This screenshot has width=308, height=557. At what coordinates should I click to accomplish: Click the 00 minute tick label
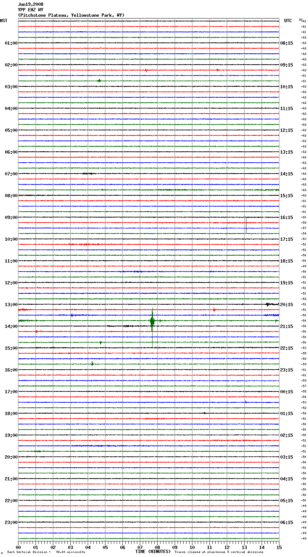(x=18, y=547)
